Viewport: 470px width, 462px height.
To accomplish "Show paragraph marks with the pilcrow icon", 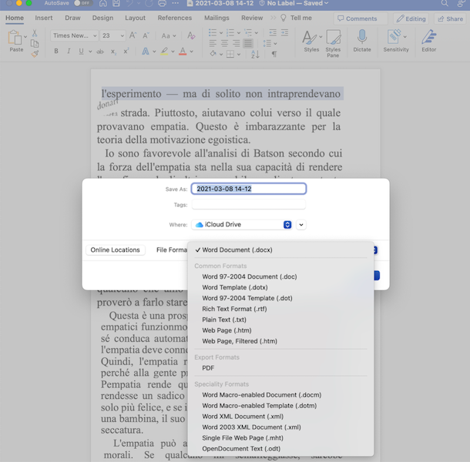I will tap(274, 54).
